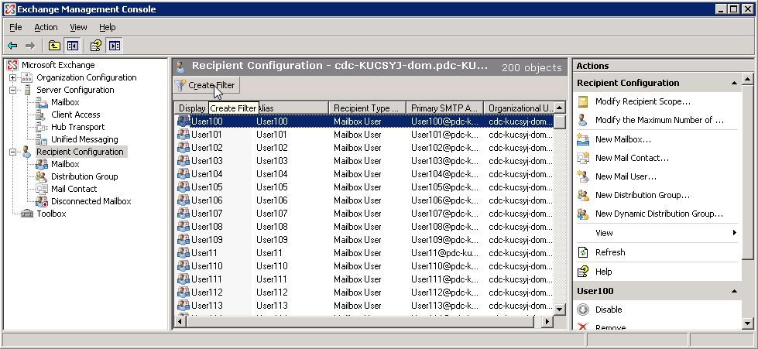Click the Disable action icon

(584, 310)
